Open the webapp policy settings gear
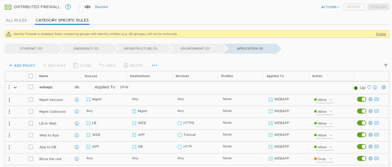The image size is (392, 167). pyautogui.click(x=384, y=87)
